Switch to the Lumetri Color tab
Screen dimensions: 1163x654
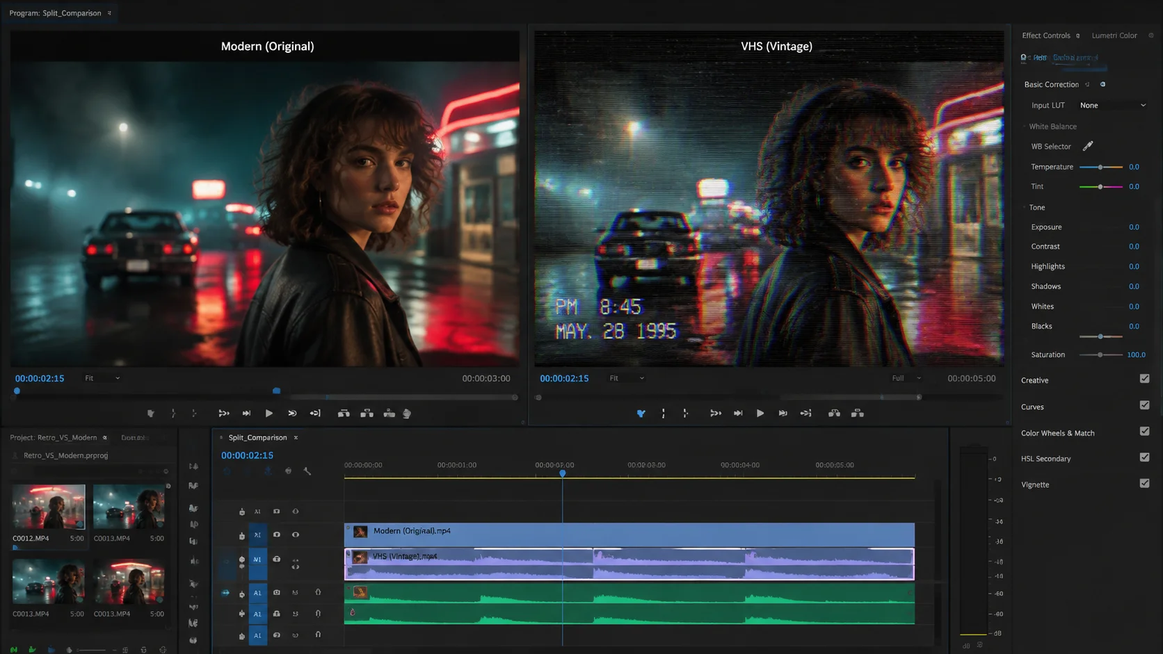[1114, 35]
